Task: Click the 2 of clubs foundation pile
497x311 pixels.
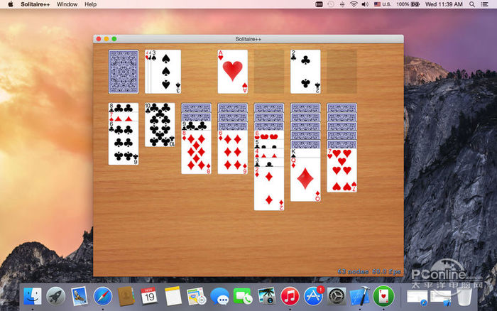Action: click(305, 72)
